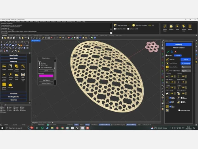Open WhatsApp from the Windows taskbar
Image resolution: width=198 pixels, height=149 pixels.
[42, 128]
